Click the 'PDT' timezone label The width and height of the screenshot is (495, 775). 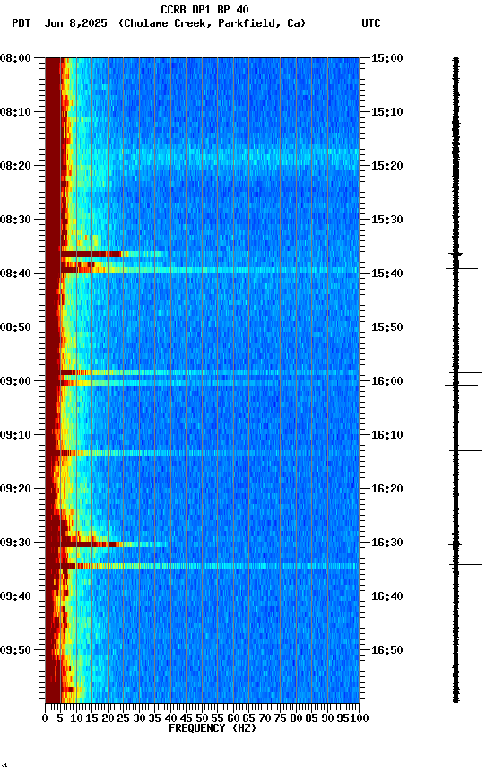[x=22, y=23]
